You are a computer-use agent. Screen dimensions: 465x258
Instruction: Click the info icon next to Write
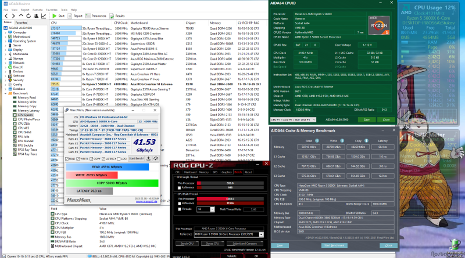pyautogui.click(x=342, y=141)
